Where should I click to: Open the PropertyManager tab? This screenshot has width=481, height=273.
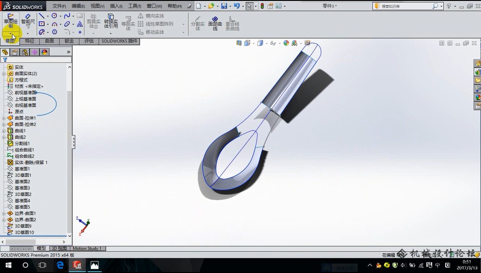pyautogui.click(x=15, y=52)
